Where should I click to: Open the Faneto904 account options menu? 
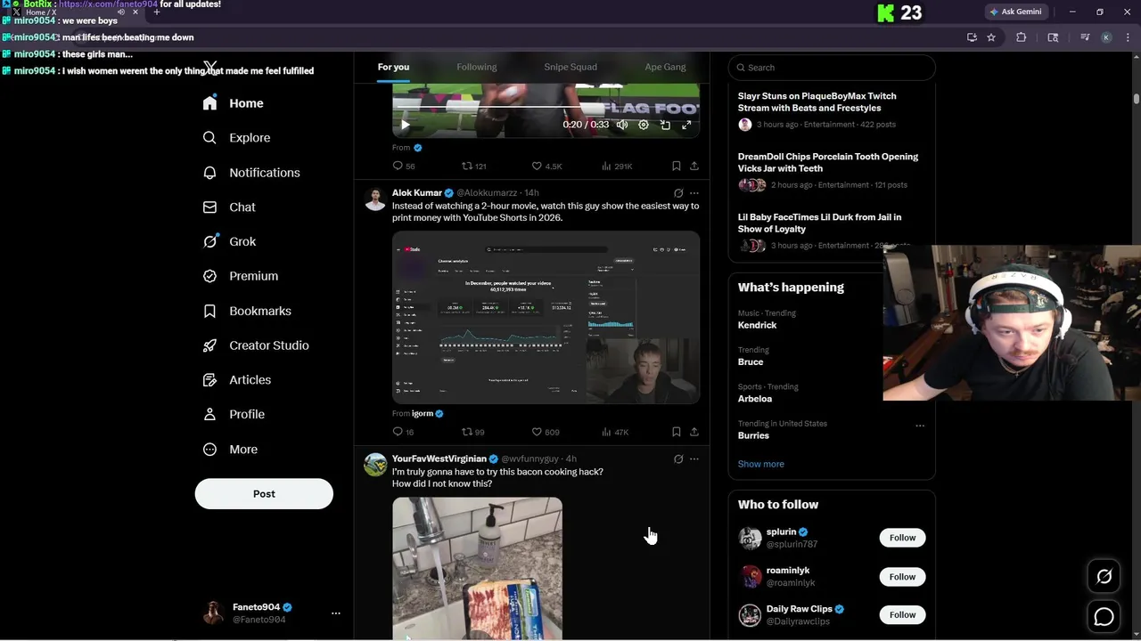pyautogui.click(x=335, y=613)
